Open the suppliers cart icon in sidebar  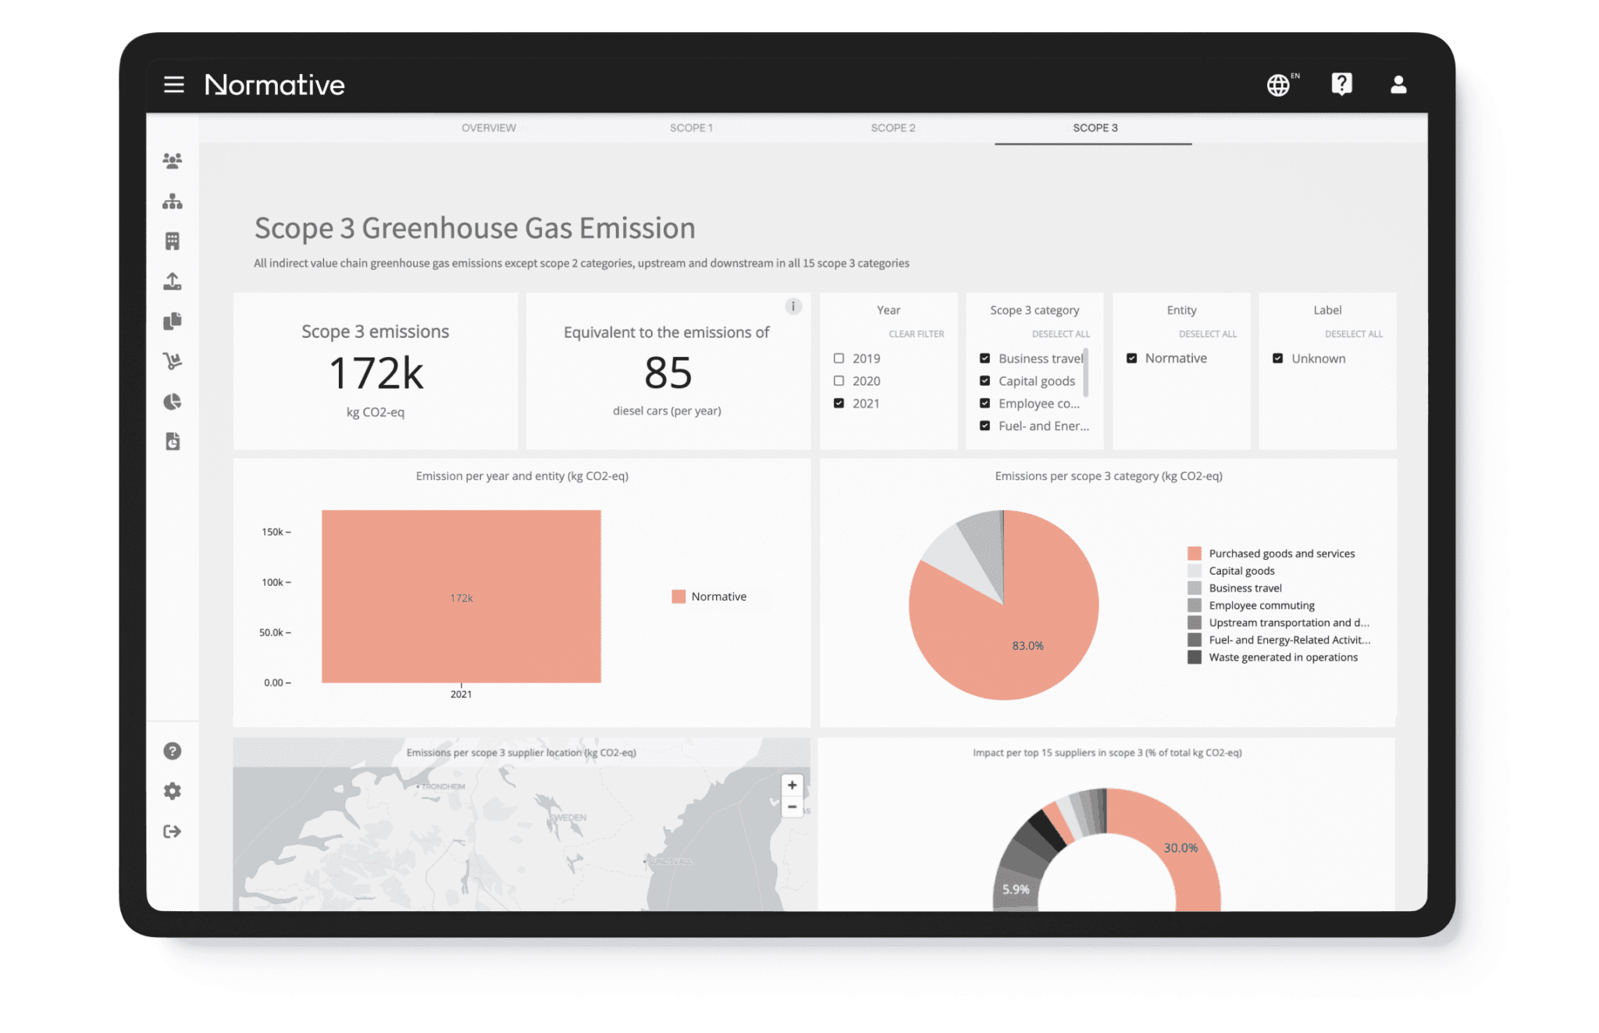point(172,362)
